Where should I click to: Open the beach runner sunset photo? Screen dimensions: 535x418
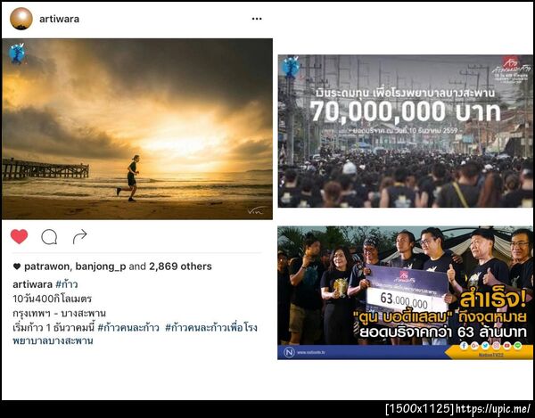pos(137,129)
